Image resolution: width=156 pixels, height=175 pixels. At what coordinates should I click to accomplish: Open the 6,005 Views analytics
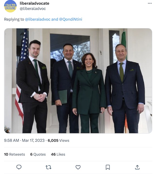58,140
